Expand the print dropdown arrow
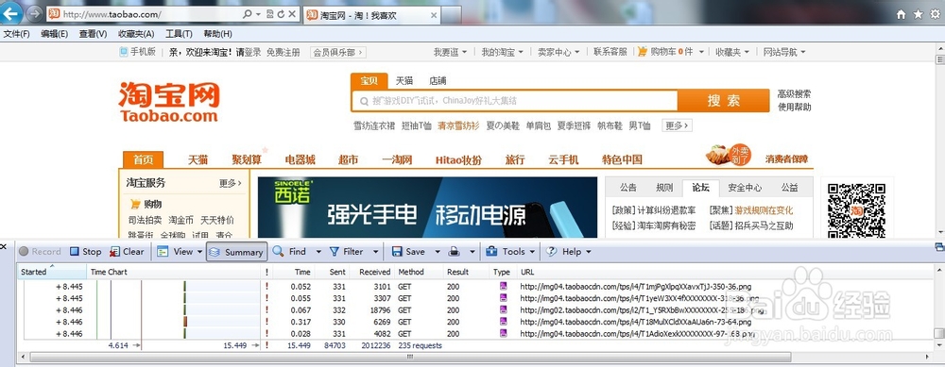The height and width of the screenshot is (367, 945). point(472,252)
